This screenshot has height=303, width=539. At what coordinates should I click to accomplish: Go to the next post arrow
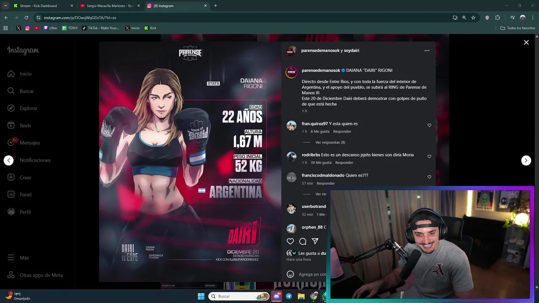526,160
